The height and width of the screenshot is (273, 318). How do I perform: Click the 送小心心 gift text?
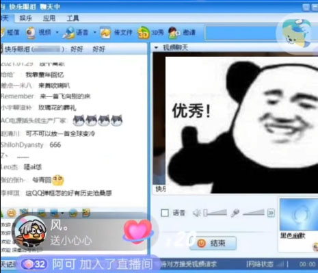point(71,241)
